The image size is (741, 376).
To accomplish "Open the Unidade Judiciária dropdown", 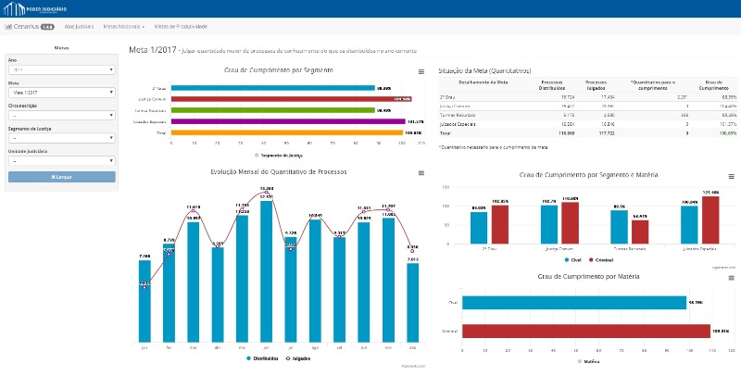I will (61, 161).
